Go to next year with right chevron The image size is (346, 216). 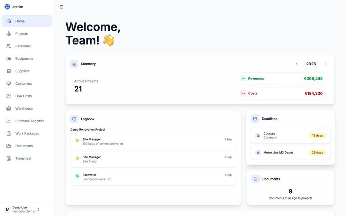tap(325, 64)
